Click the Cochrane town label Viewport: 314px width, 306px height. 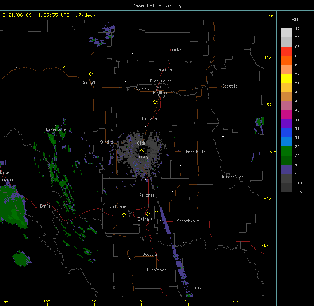coord(117,206)
